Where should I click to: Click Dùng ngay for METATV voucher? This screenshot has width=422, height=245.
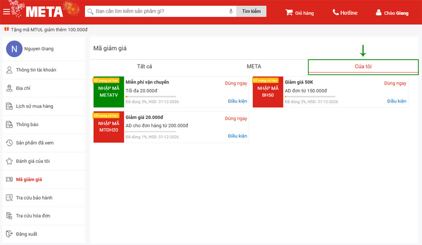[x=236, y=83]
